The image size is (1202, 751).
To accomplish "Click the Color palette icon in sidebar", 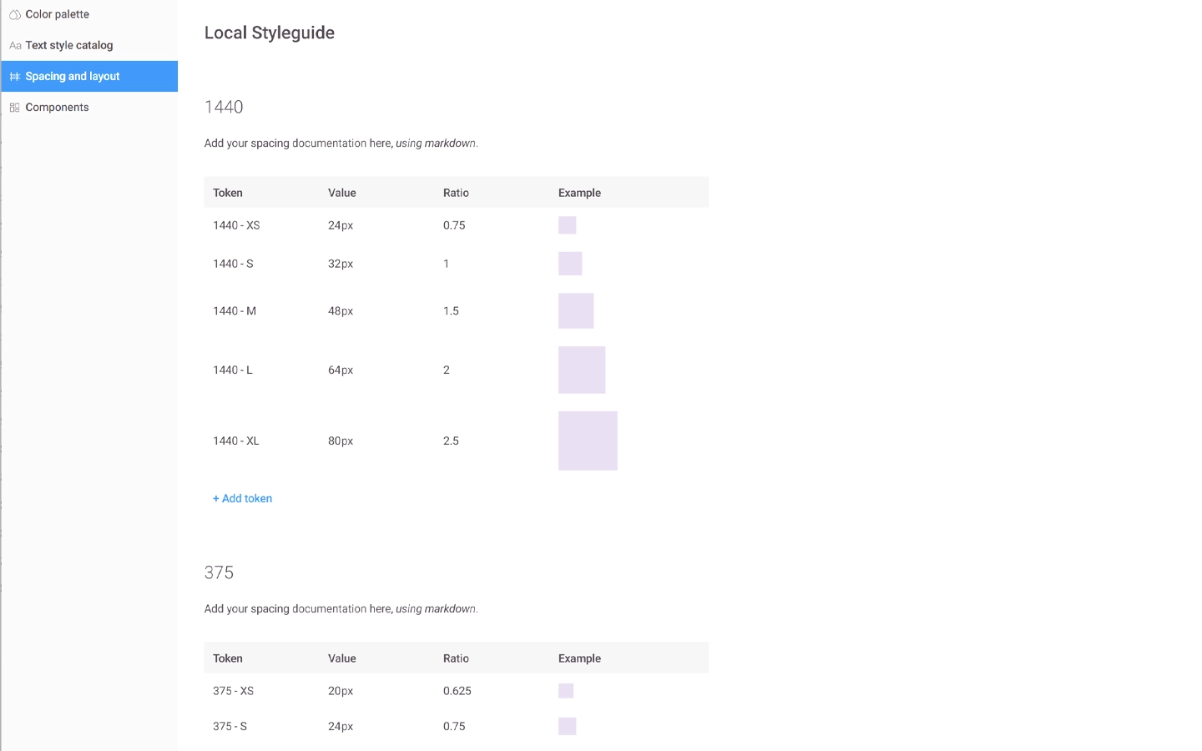I will tap(15, 15).
